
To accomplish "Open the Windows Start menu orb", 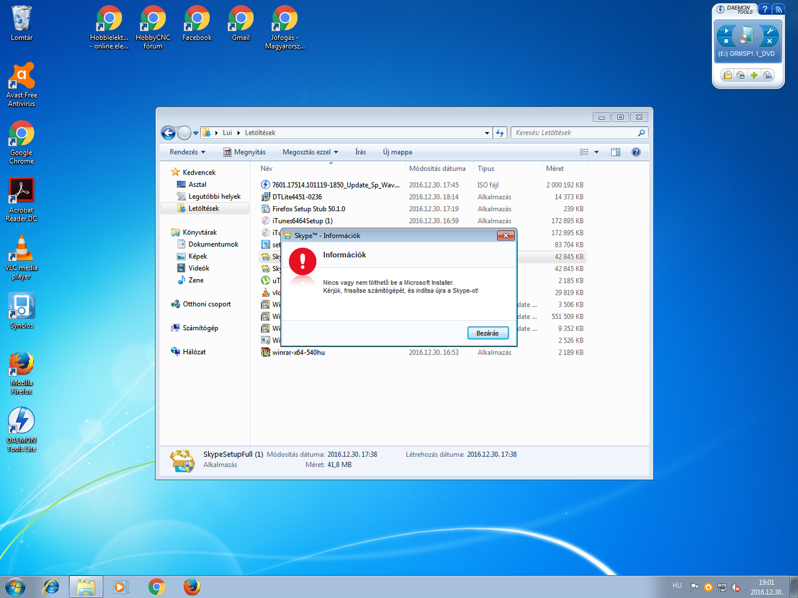I will point(15,587).
